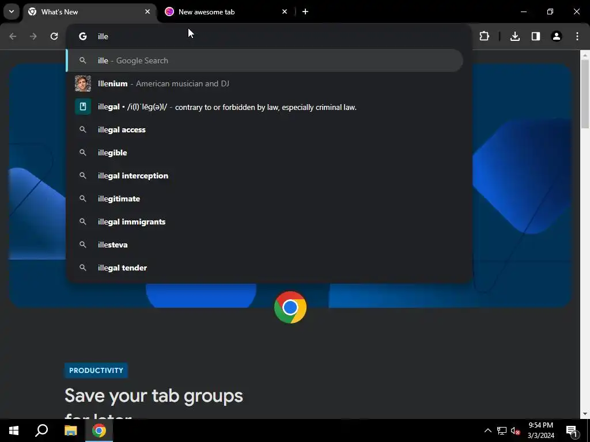Choose 'illegal interception' suggestion
This screenshot has height=442, width=590.
pos(264,176)
